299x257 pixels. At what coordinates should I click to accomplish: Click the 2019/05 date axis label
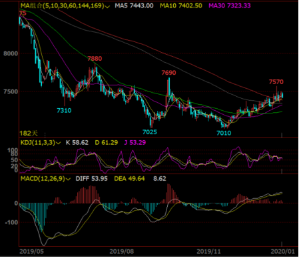coord(31,252)
